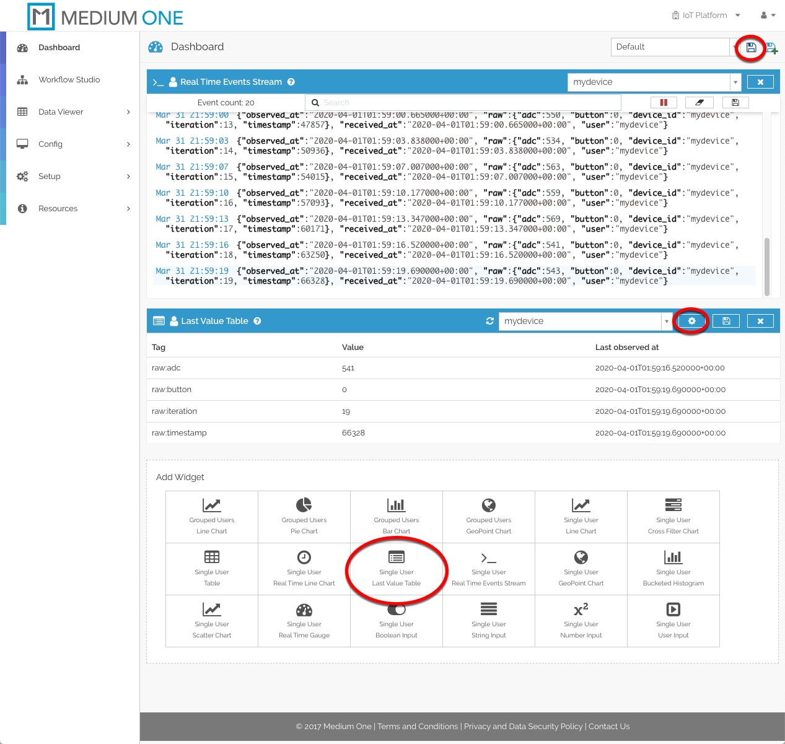Save the dashboard using the top floppy icon

click(x=751, y=48)
